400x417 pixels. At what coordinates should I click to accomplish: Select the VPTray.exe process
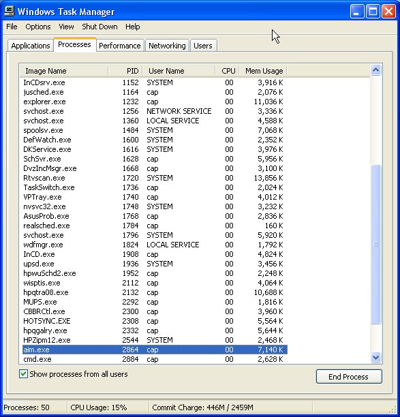click(155, 197)
